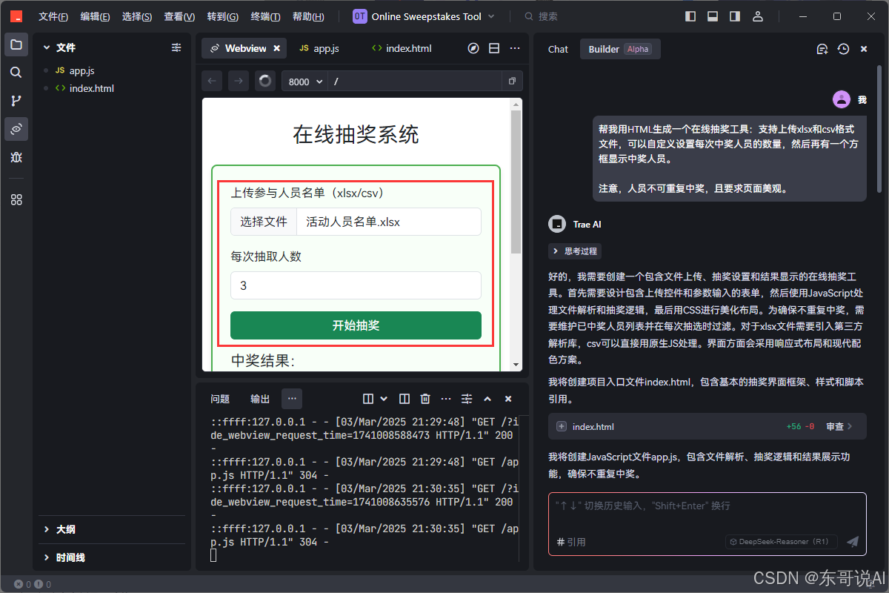Select the Builder tab

[620, 49]
